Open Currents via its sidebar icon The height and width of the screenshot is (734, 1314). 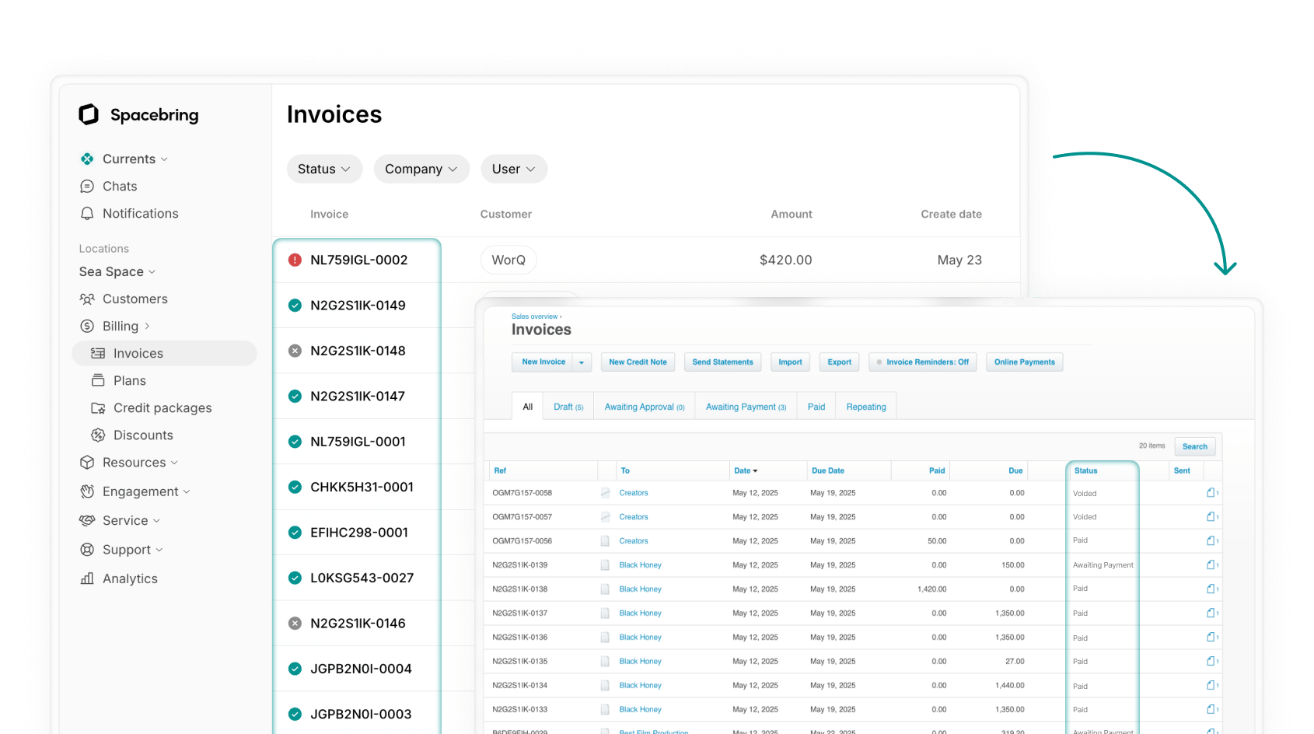tap(87, 159)
